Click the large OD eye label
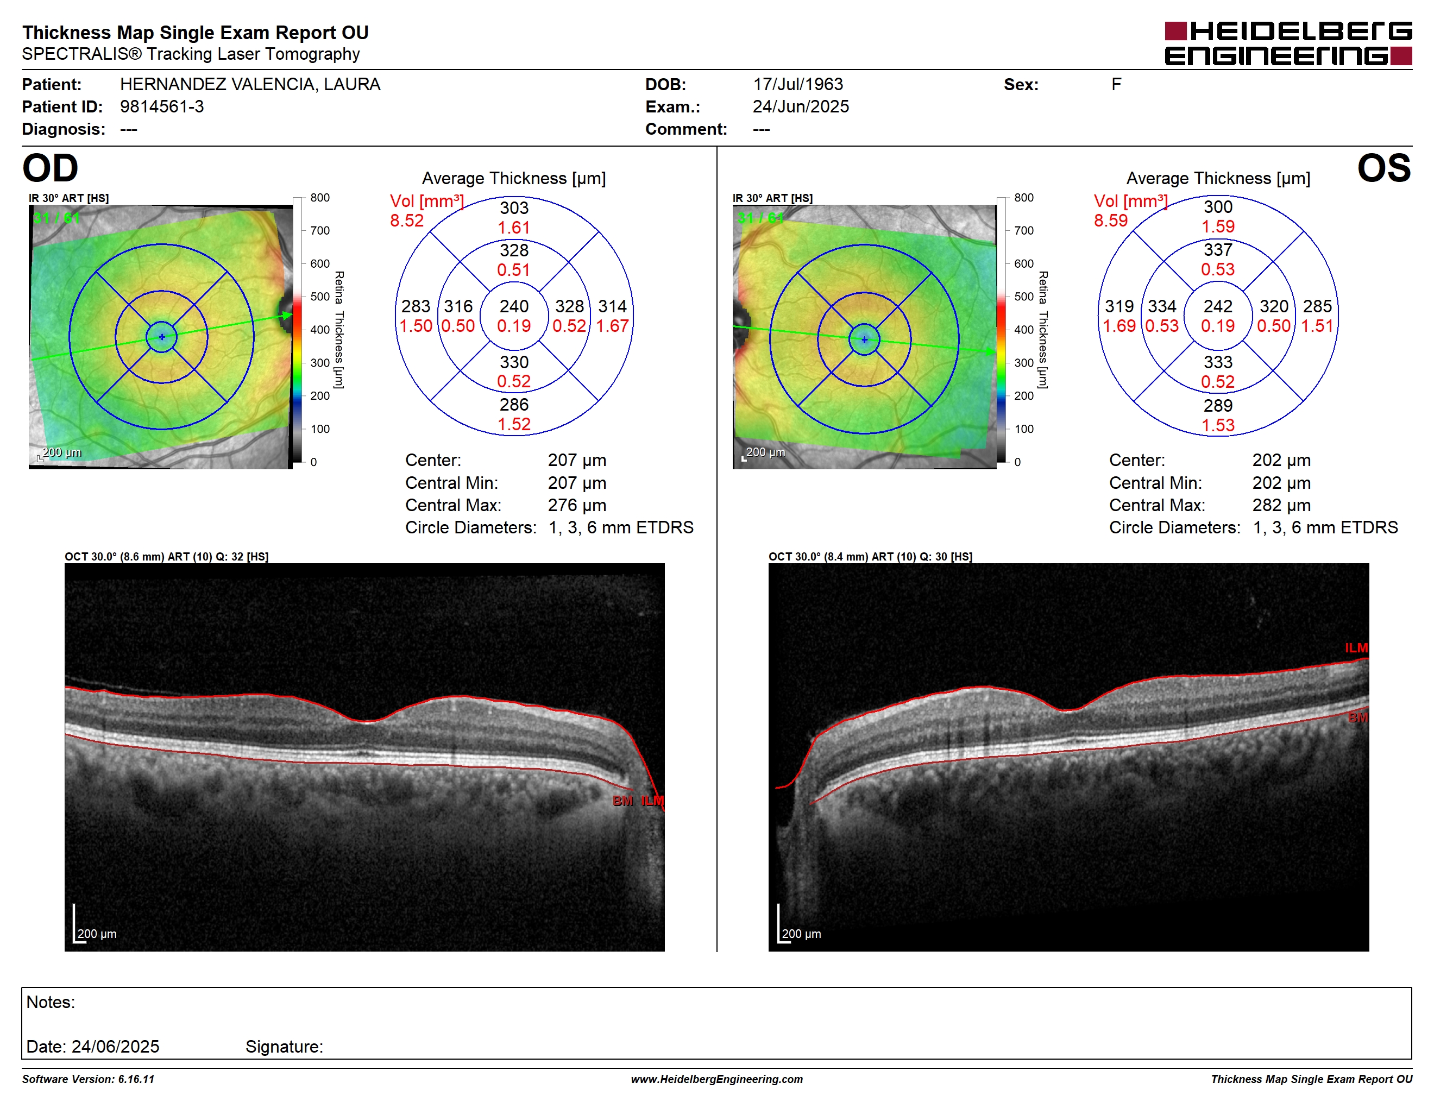 tap(51, 168)
